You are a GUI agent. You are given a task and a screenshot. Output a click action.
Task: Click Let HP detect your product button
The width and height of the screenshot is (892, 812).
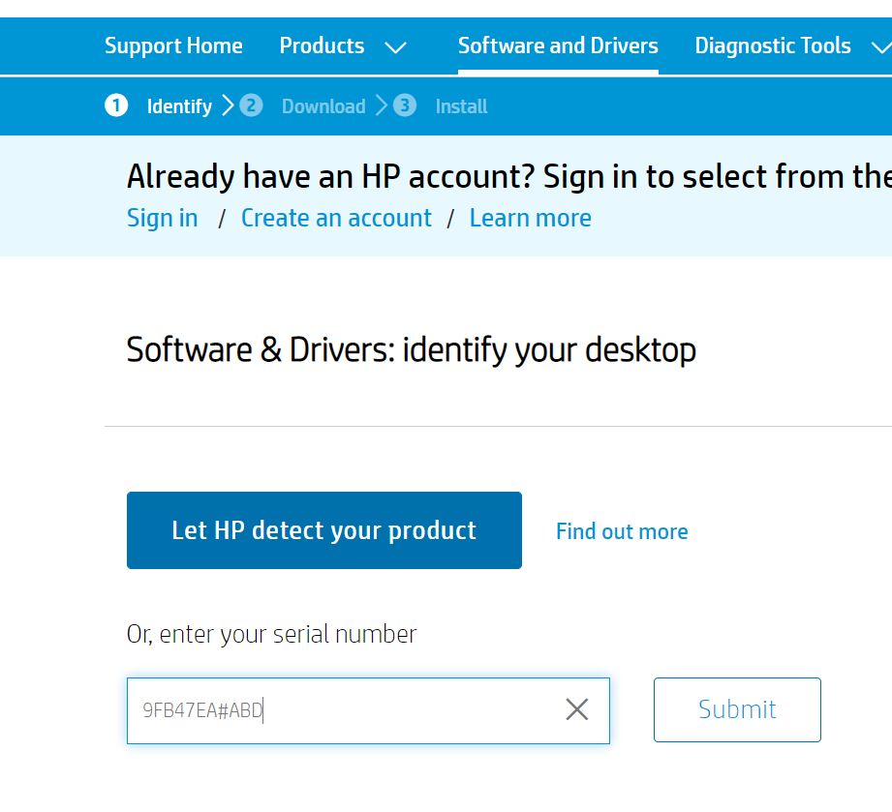tap(324, 530)
